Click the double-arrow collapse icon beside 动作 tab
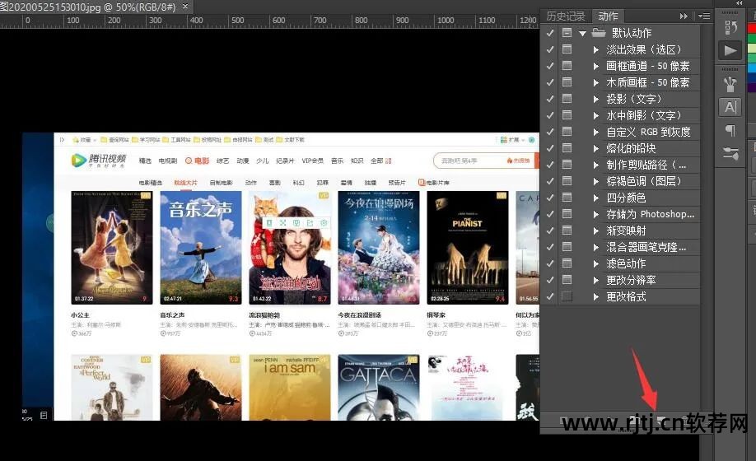This screenshot has height=461, width=756. click(684, 16)
